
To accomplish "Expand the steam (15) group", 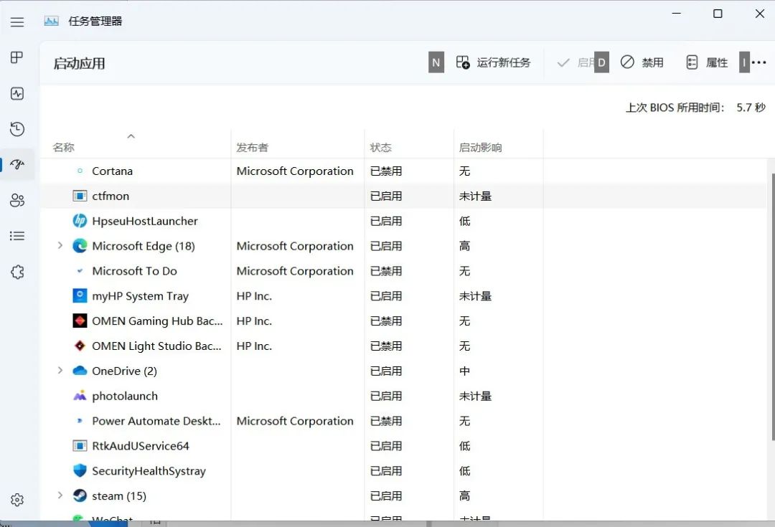I will coord(60,495).
